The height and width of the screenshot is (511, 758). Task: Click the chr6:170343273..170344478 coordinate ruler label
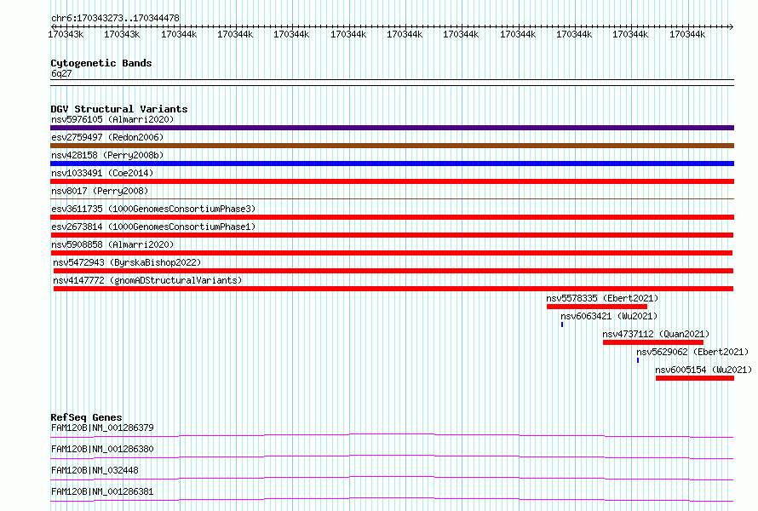click(115, 19)
